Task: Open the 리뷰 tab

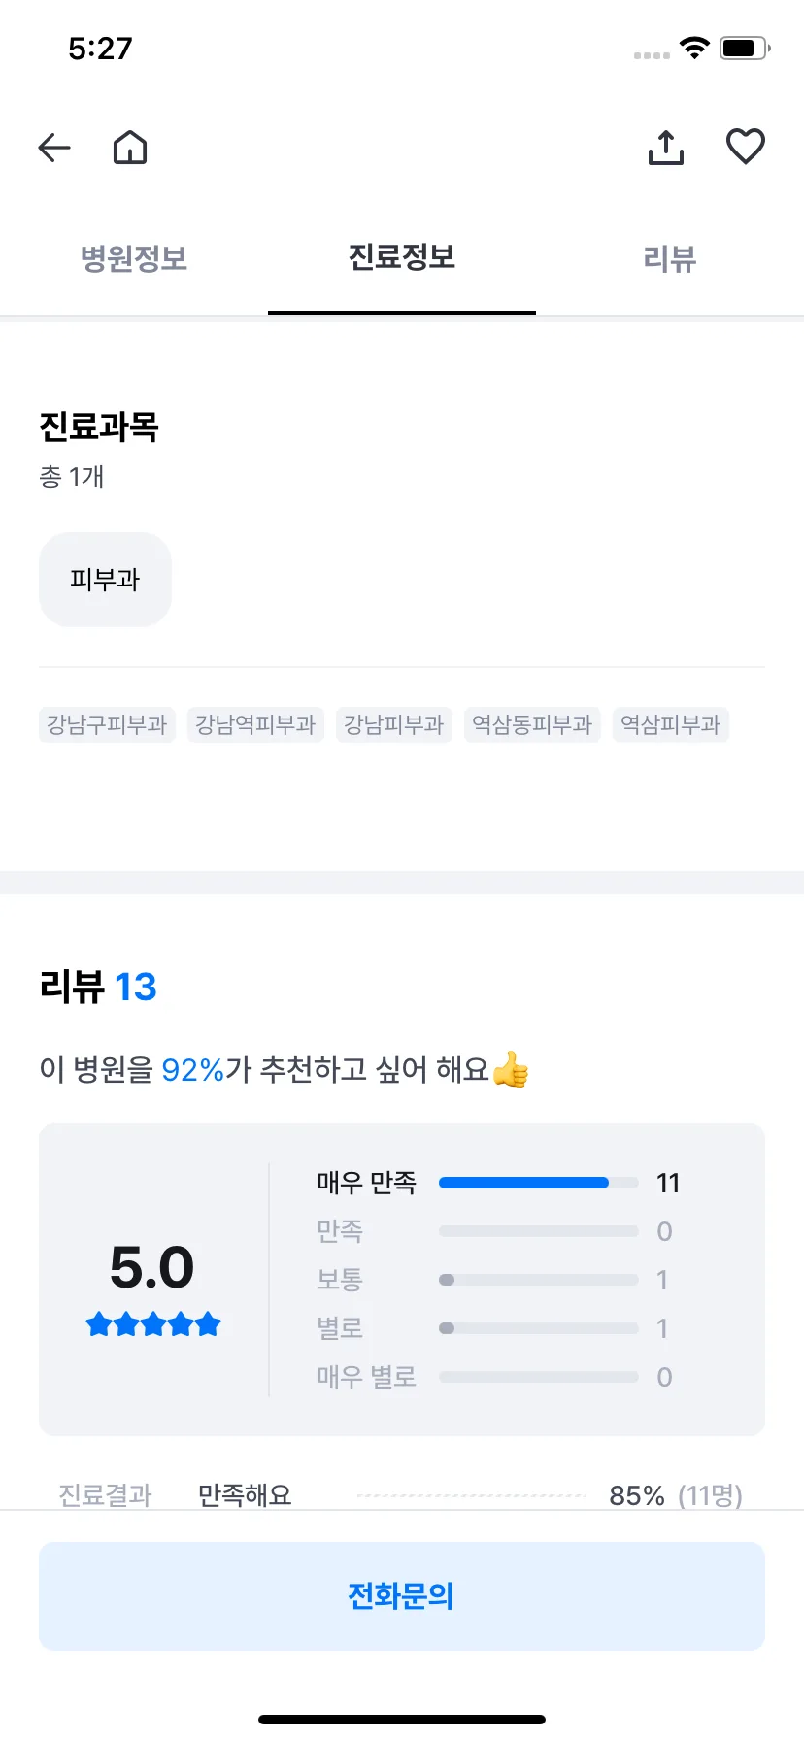Action: point(670,258)
